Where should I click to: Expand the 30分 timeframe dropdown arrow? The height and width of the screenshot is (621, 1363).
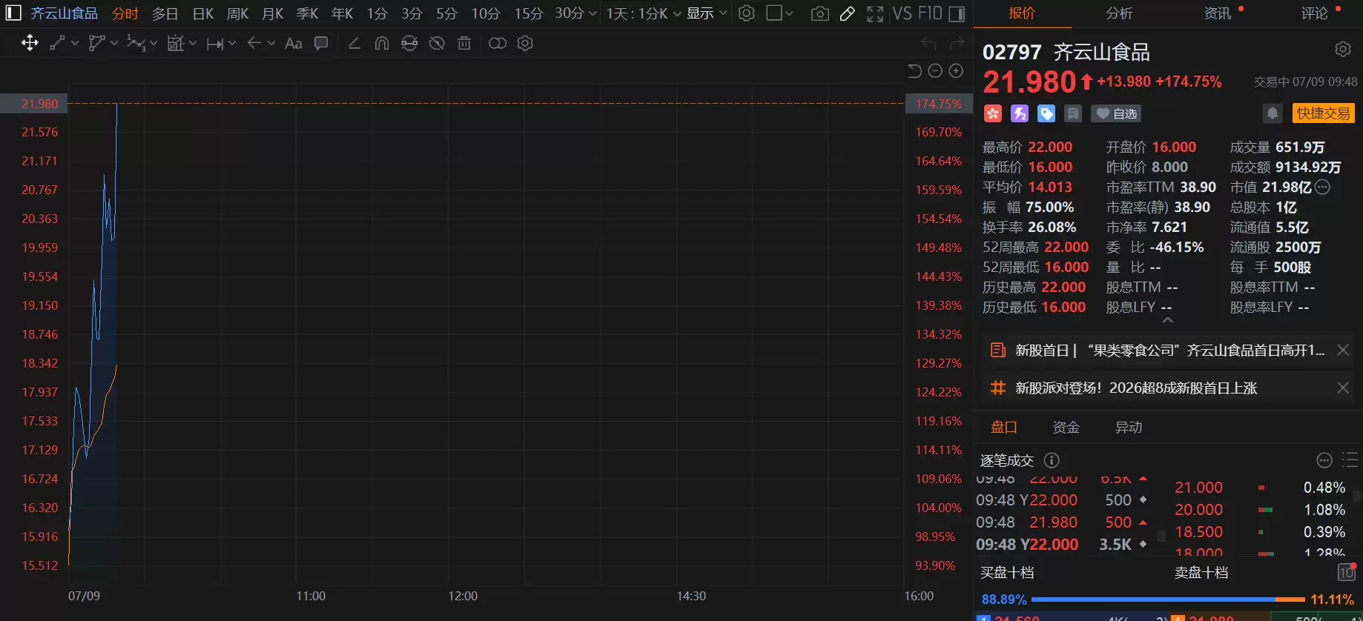coord(592,13)
